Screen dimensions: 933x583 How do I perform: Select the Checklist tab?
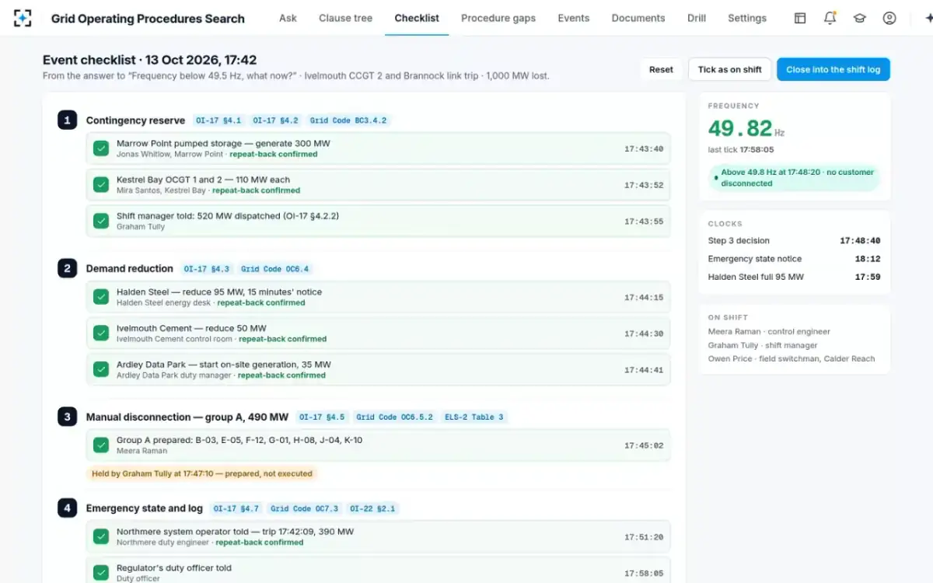[417, 18]
